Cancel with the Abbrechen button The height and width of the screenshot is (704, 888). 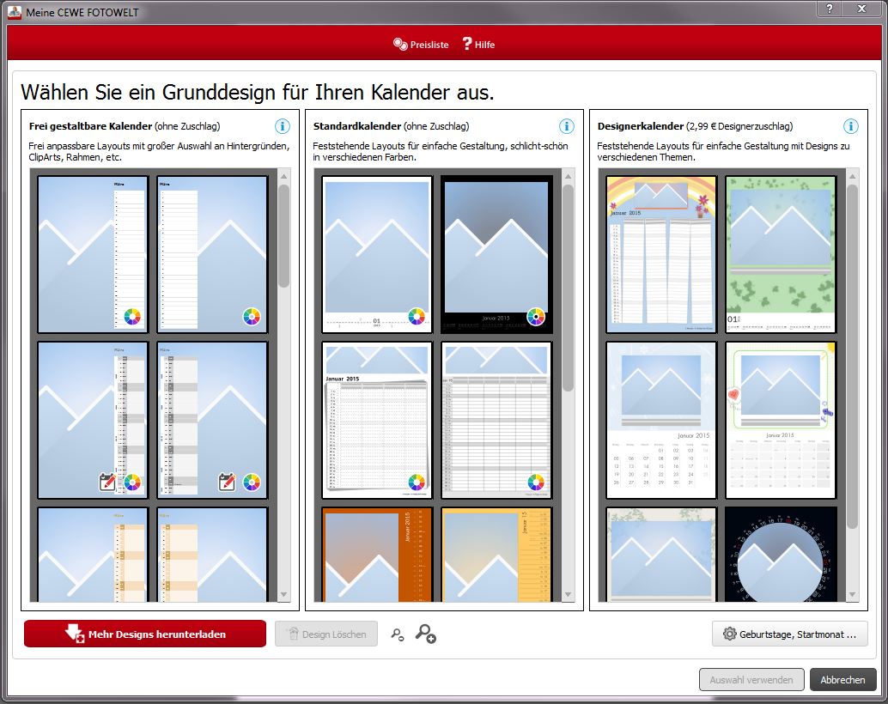tap(842, 680)
